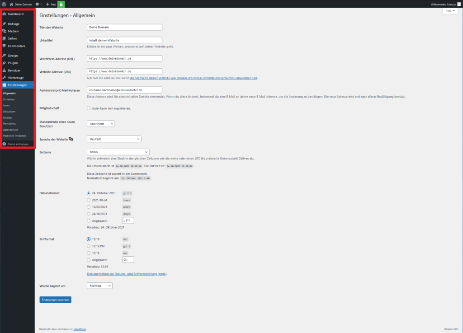The width and height of the screenshot is (463, 333).
Task: Select the Angepasst radio under Datumsformat
Action: pos(89,220)
